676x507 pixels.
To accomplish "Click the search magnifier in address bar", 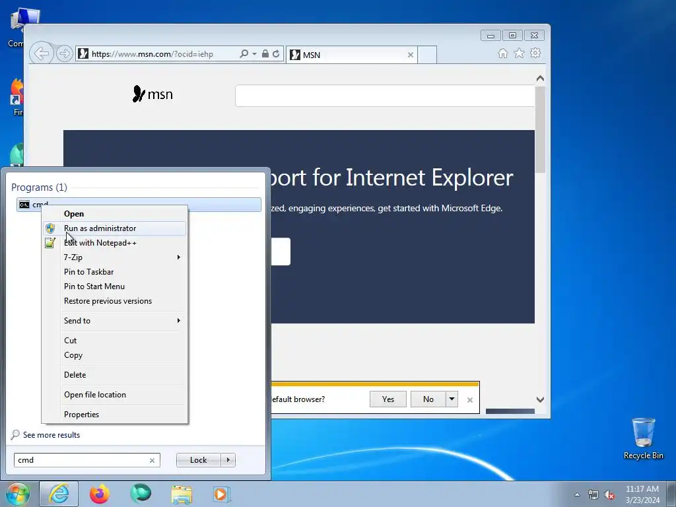I will pos(244,54).
